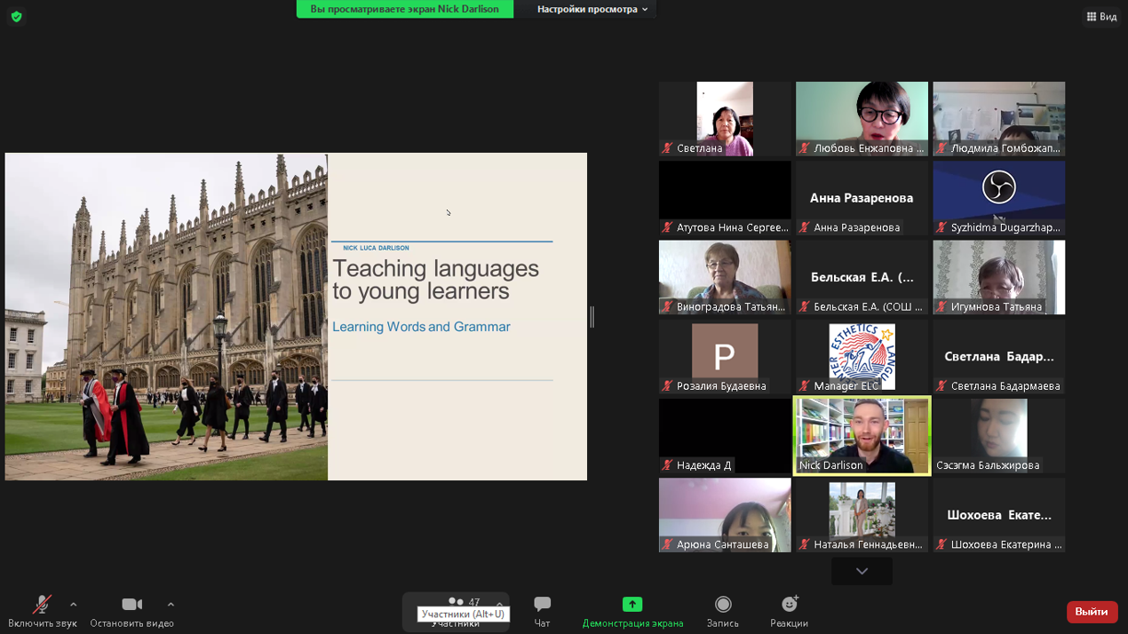The image size is (1128, 634).
Task: Click the shared slide title text
Action: 435,280
